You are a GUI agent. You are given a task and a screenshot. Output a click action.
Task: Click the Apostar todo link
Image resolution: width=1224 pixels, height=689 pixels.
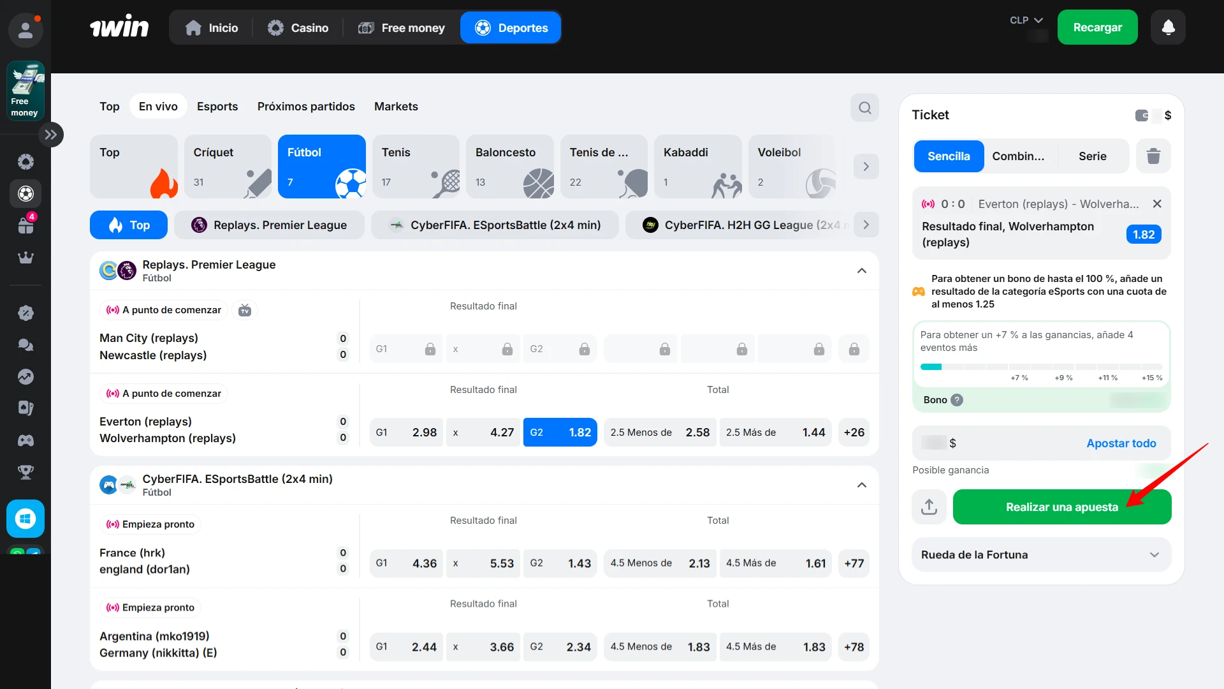click(1121, 443)
